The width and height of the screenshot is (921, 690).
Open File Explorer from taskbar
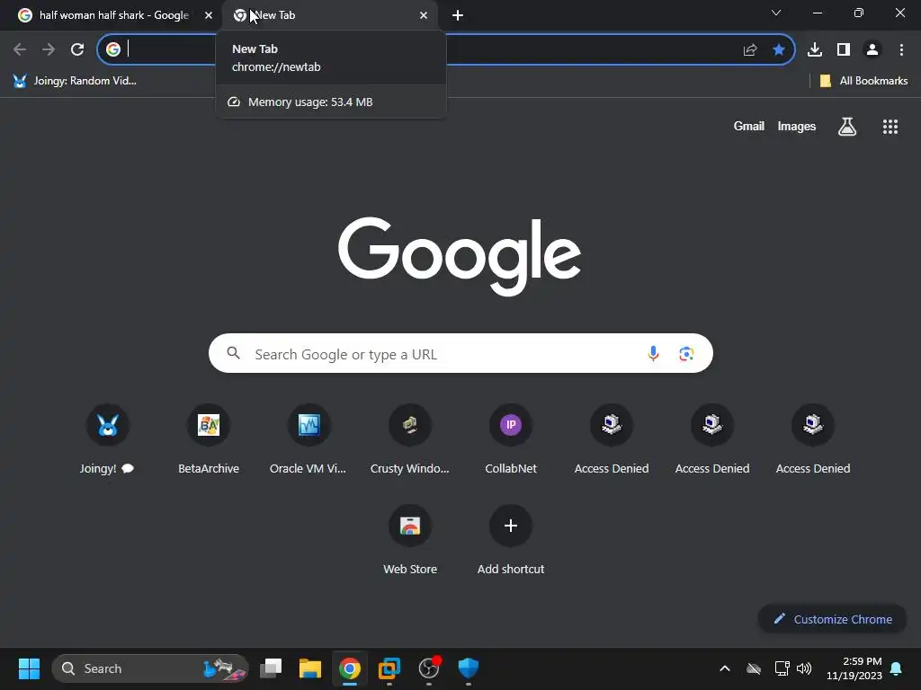point(310,668)
